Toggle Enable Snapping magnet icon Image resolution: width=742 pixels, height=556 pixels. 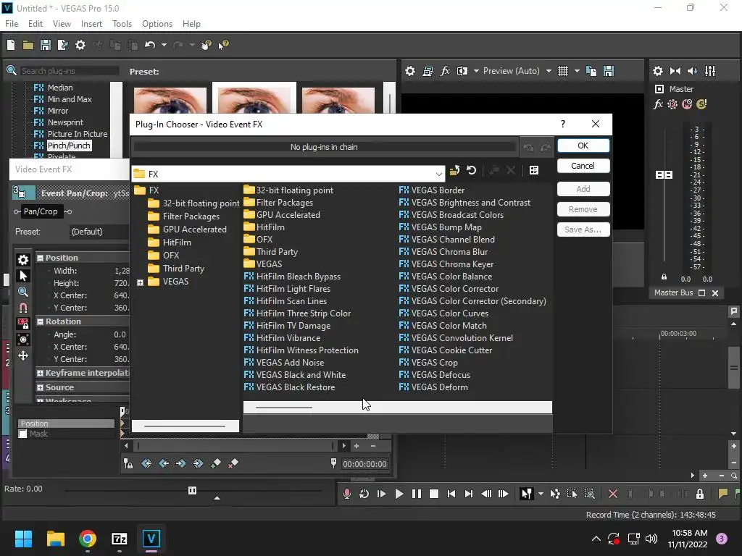coord(22,308)
